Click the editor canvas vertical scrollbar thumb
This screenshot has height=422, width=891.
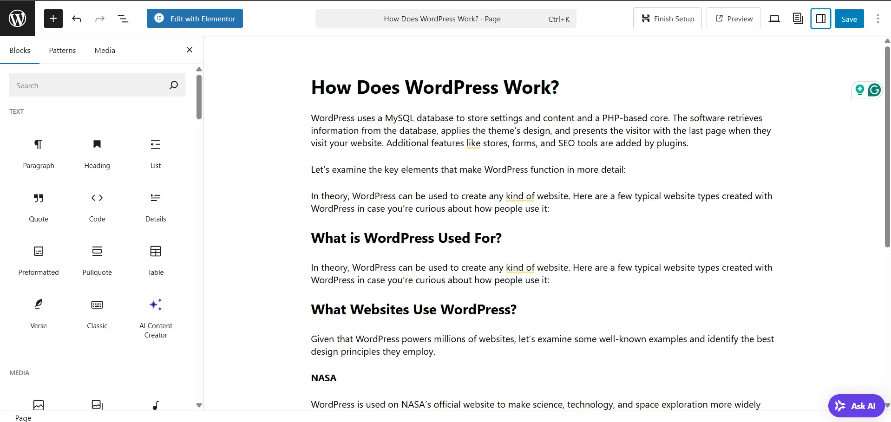tap(887, 146)
